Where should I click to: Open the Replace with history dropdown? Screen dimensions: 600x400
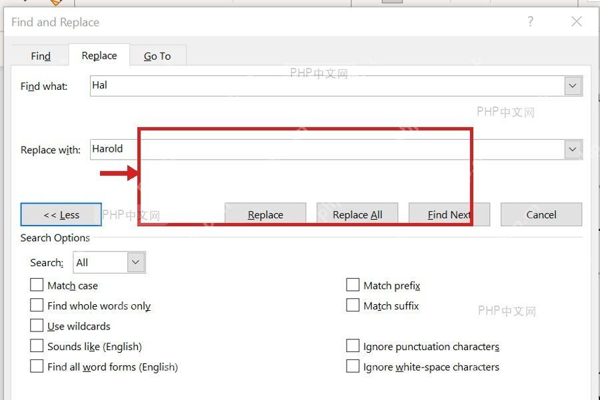pos(573,149)
